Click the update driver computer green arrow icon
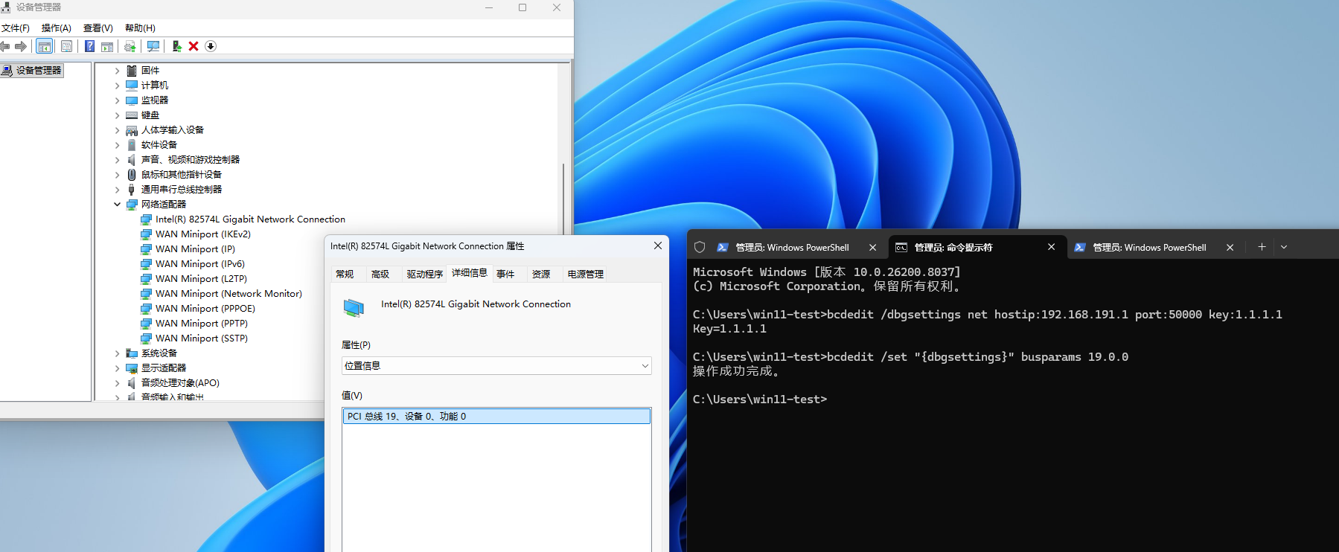Image resolution: width=1339 pixels, height=552 pixels. [x=176, y=46]
